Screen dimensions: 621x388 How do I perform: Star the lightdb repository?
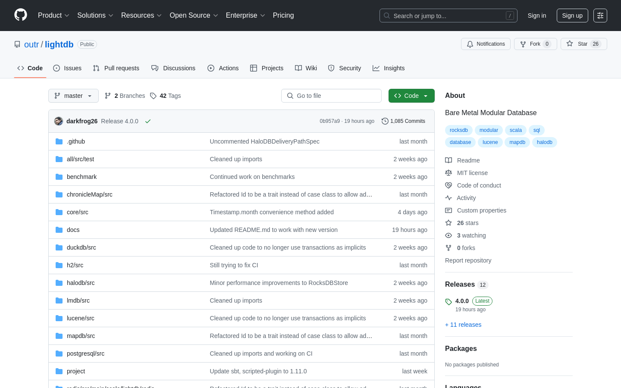583,44
